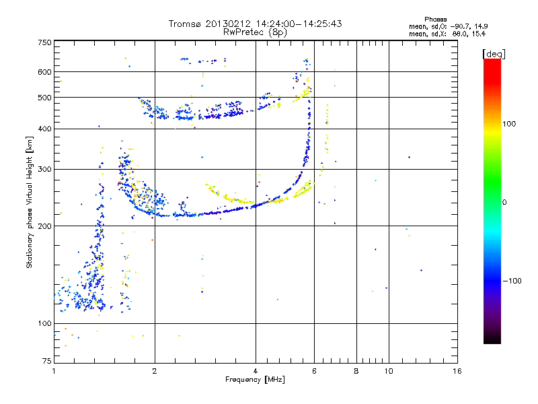Click the 'mean, sd,O: -90.7, 14.9' line
Viewport: 538px width, 404px height.
pos(449,26)
